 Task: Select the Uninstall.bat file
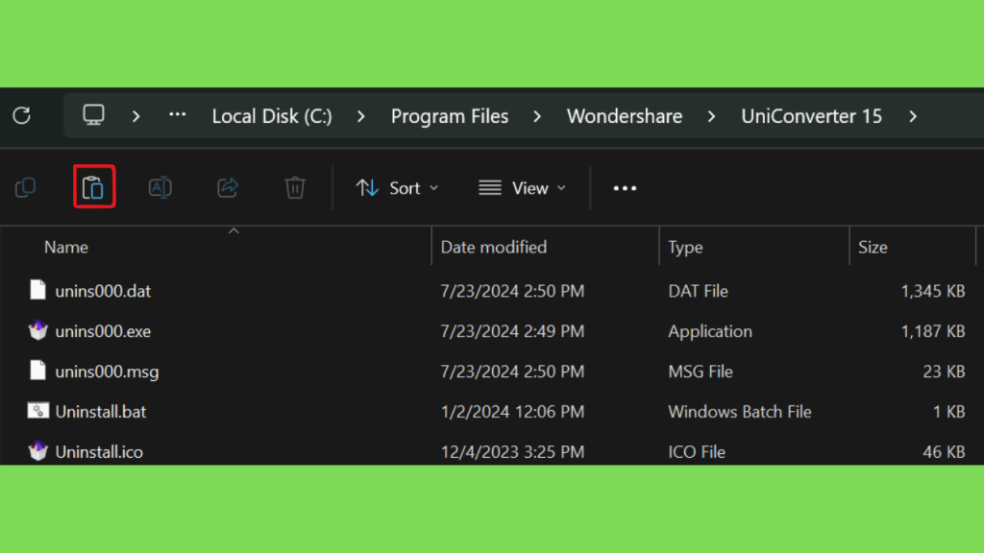click(x=100, y=411)
